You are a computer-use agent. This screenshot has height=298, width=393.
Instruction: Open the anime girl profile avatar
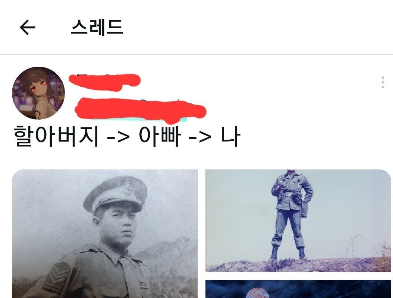(38, 93)
